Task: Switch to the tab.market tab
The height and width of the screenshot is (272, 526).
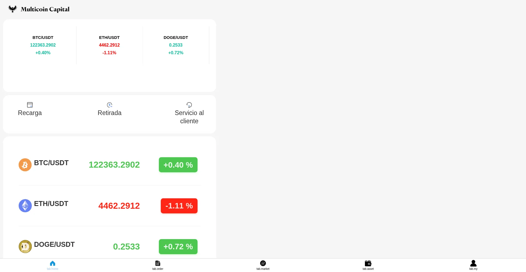Action: click(263, 265)
